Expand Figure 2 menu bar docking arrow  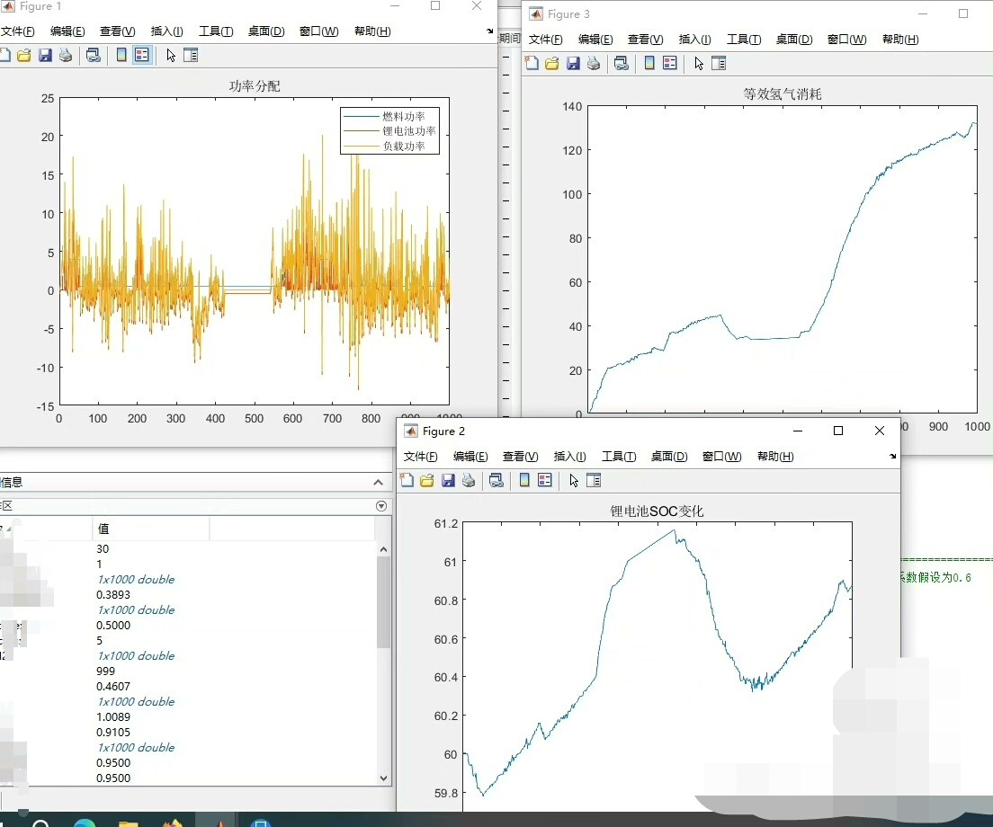coord(892,456)
